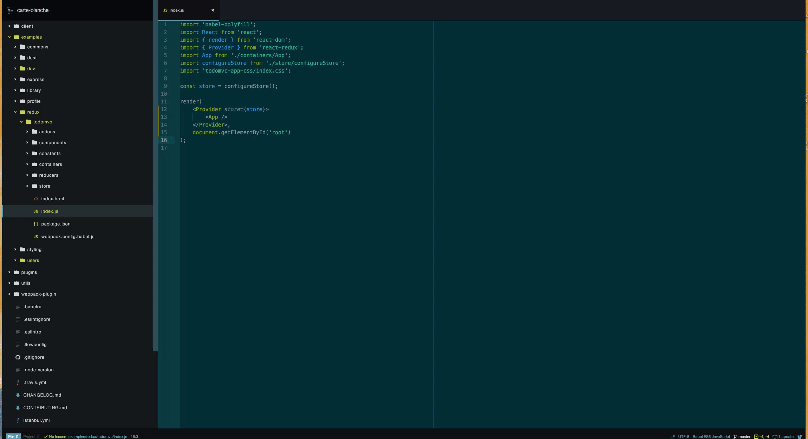This screenshot has height=439, width=808.
Task: Open package.json in the tree
Action: coord(56,224)
